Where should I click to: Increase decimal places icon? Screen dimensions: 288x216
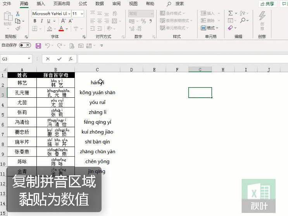coord(132,28)
